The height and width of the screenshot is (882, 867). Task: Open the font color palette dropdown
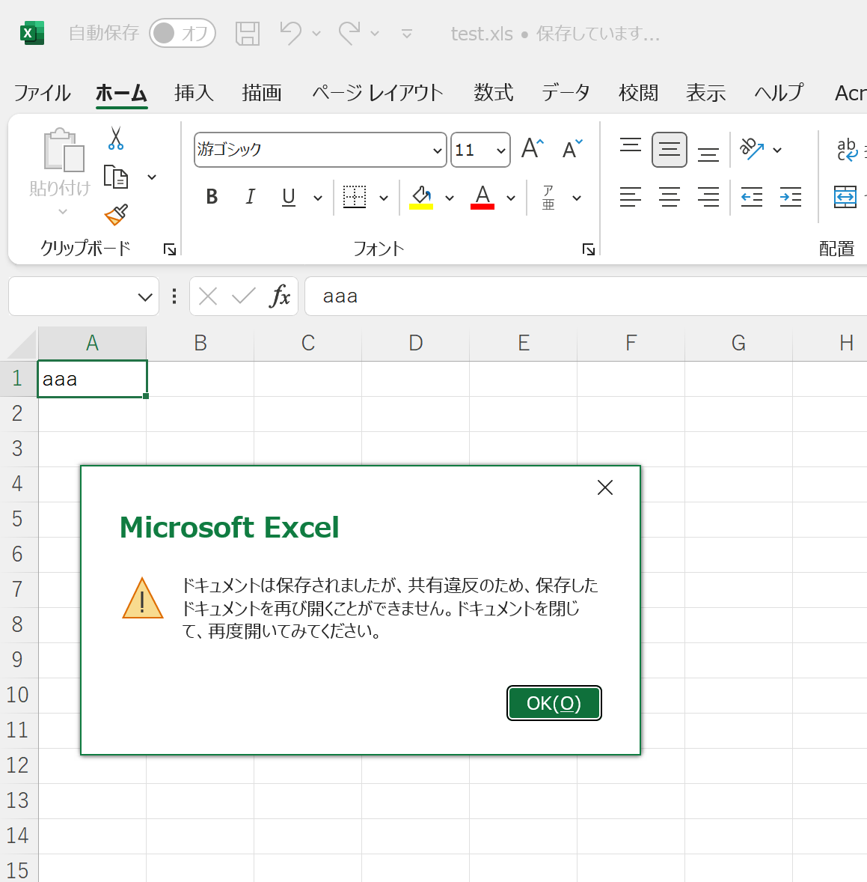pyautogui.click(x=511, y=198)
